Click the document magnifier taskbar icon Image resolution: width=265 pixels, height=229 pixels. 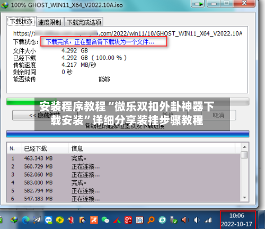click(139, 220)
